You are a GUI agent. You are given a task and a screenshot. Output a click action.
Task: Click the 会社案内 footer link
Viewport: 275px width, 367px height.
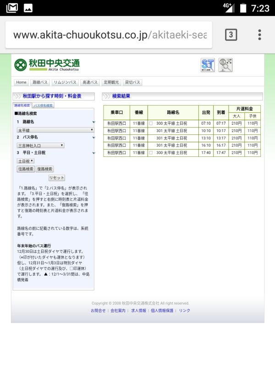[x=118, y=311]
